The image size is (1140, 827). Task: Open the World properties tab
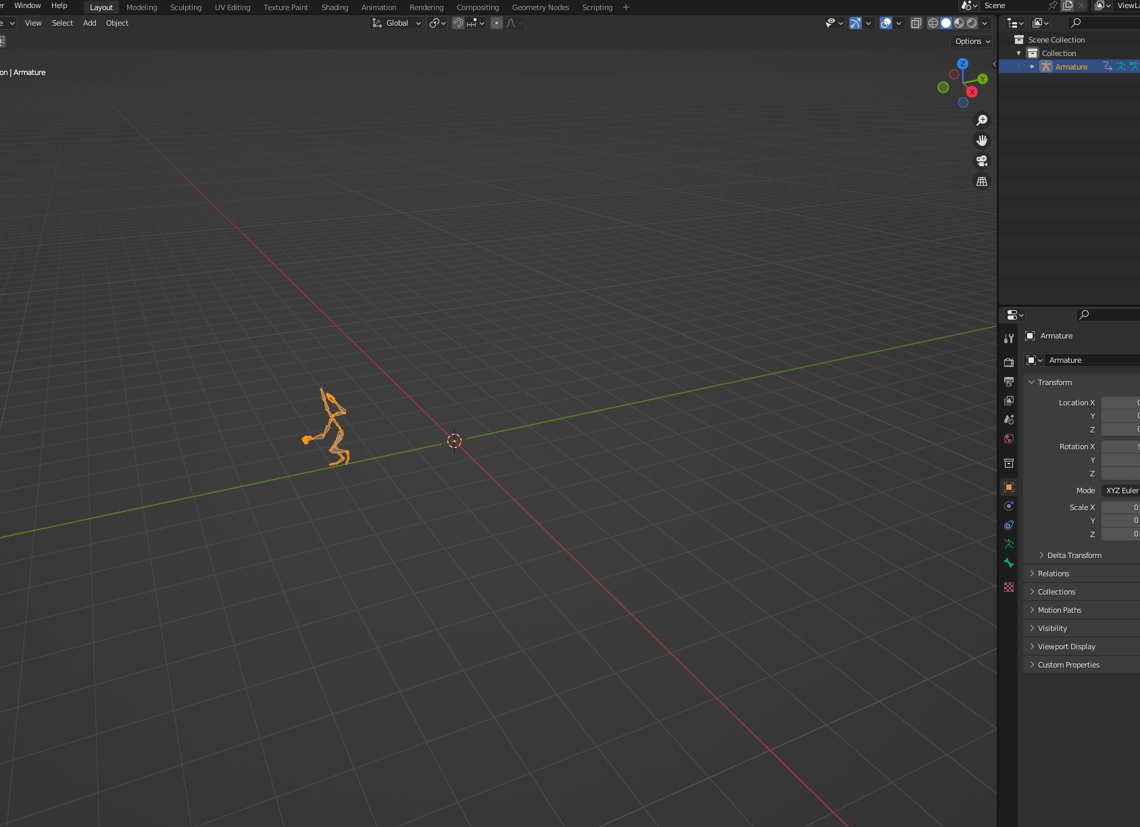point(1009,438)
